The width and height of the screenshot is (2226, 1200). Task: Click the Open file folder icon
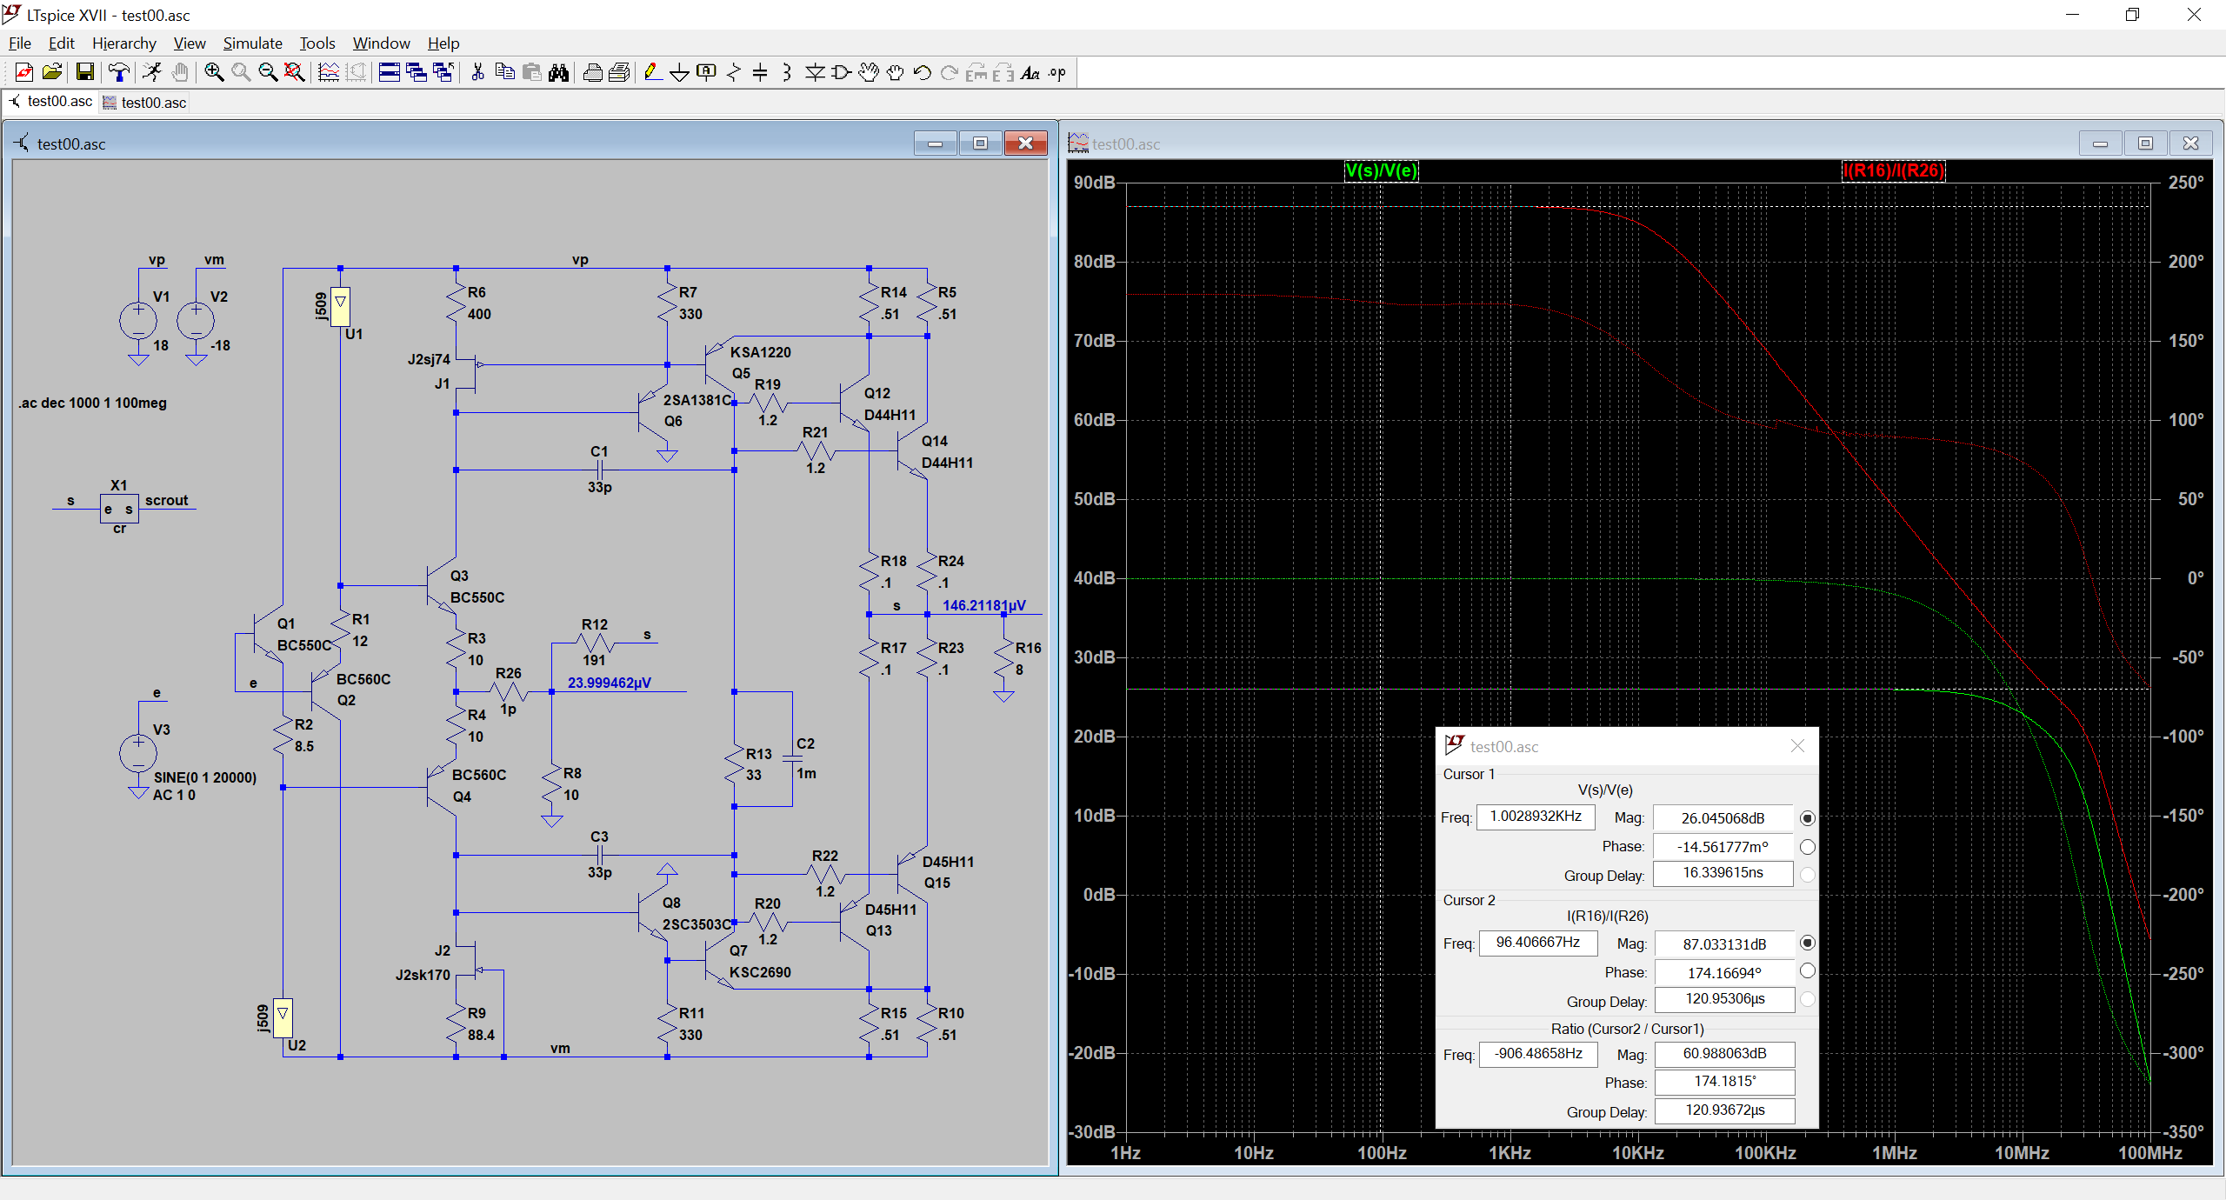[52, 73]
